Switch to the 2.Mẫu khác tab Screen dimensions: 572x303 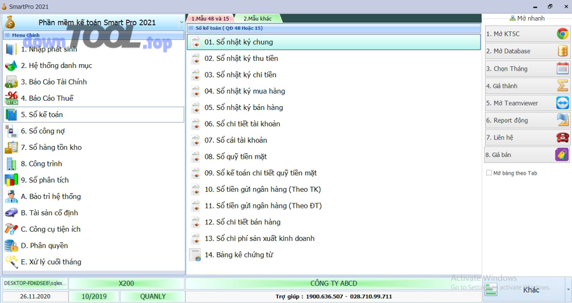257,18
